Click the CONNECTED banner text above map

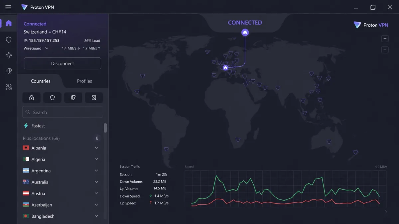[245, 23]
